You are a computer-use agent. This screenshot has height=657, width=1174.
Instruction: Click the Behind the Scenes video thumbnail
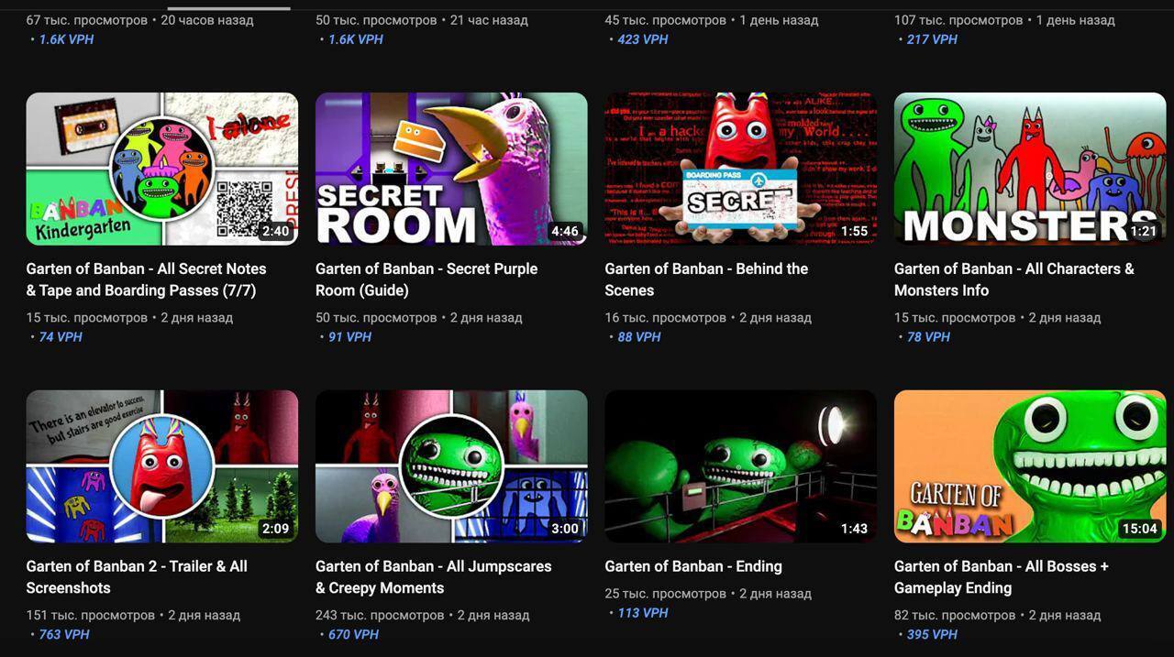[x=740, y=169]
